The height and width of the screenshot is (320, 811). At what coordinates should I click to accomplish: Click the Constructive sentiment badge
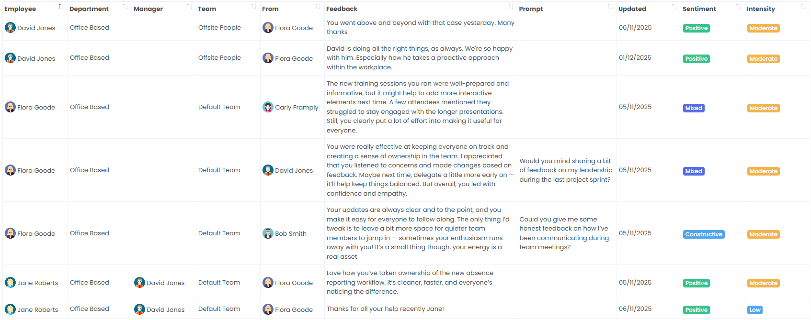[x=704, y=234]
